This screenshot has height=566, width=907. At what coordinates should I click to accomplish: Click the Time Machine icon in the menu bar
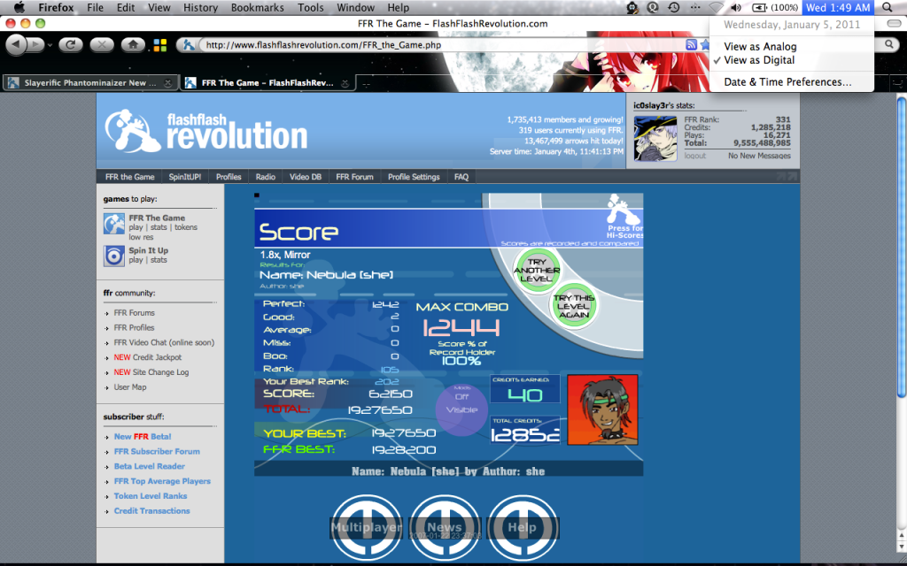click(x=674, y=8)
